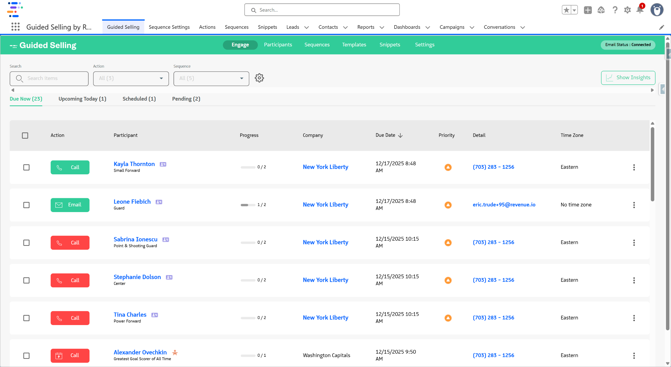Check the checkbox for Stephanie Dolson row
This screenshot has width=671, height=367.
tap(26, 280)
